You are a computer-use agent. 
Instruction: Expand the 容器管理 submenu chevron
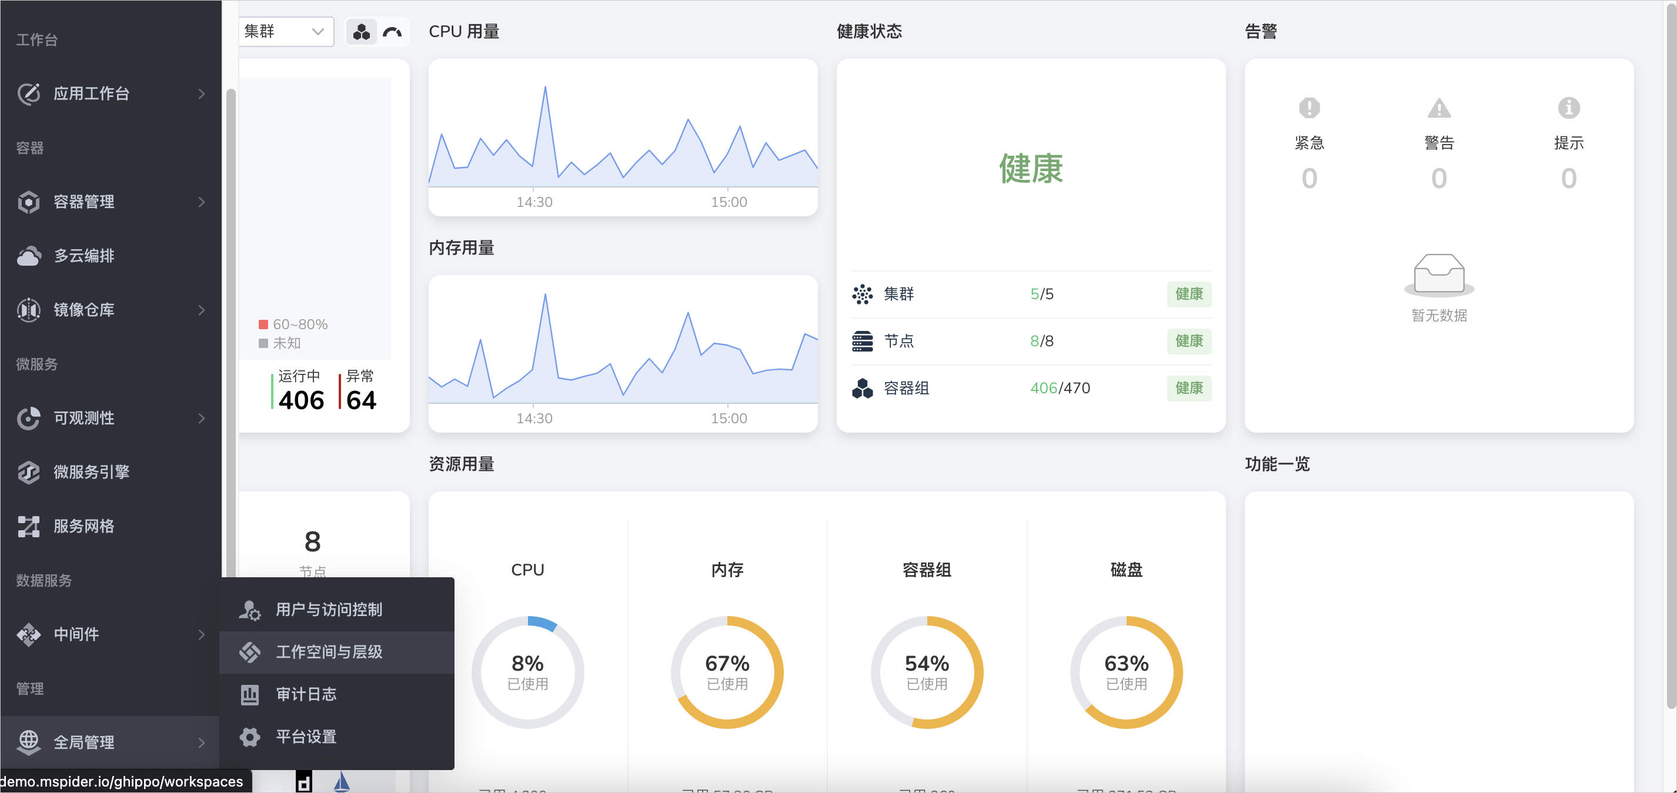202,202
